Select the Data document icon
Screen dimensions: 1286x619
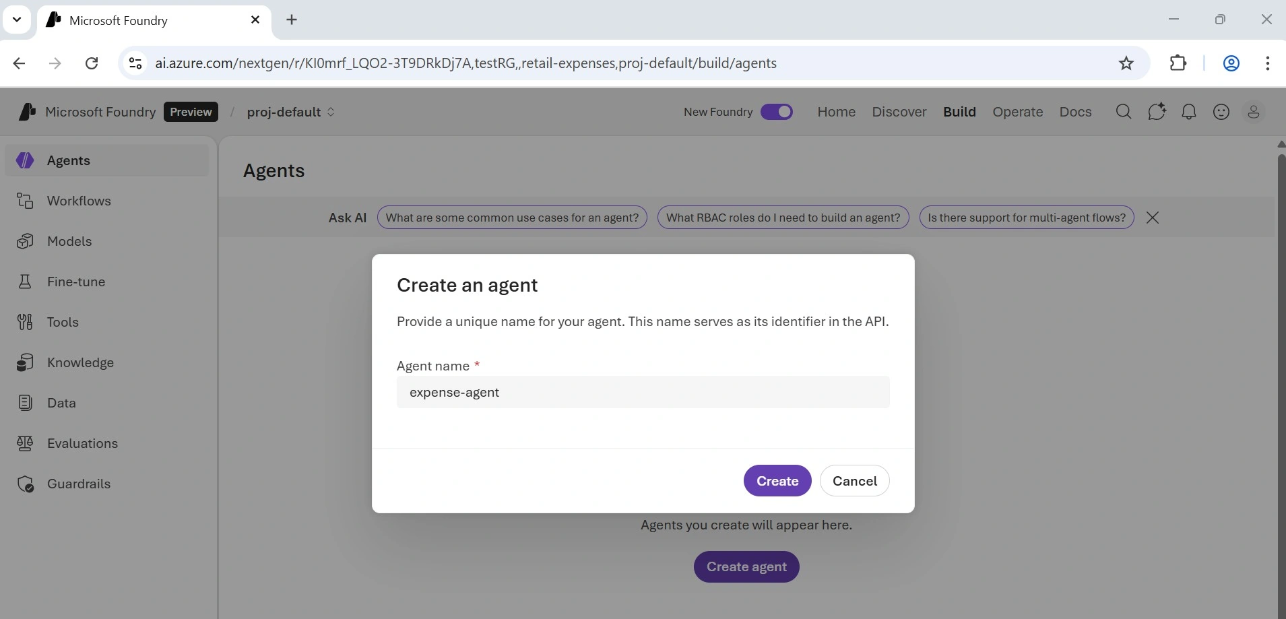click(x=25, y=403)
